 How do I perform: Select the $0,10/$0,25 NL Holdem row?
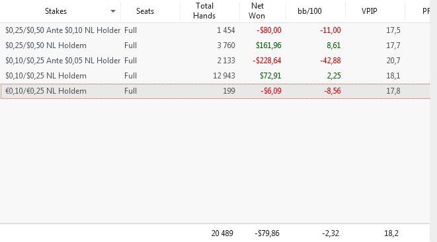point(215,76)
